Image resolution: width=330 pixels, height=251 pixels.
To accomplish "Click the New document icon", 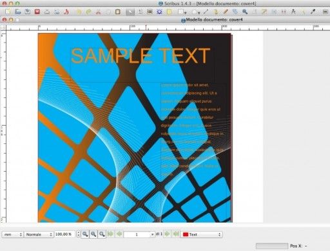I will tap(8, 12).
